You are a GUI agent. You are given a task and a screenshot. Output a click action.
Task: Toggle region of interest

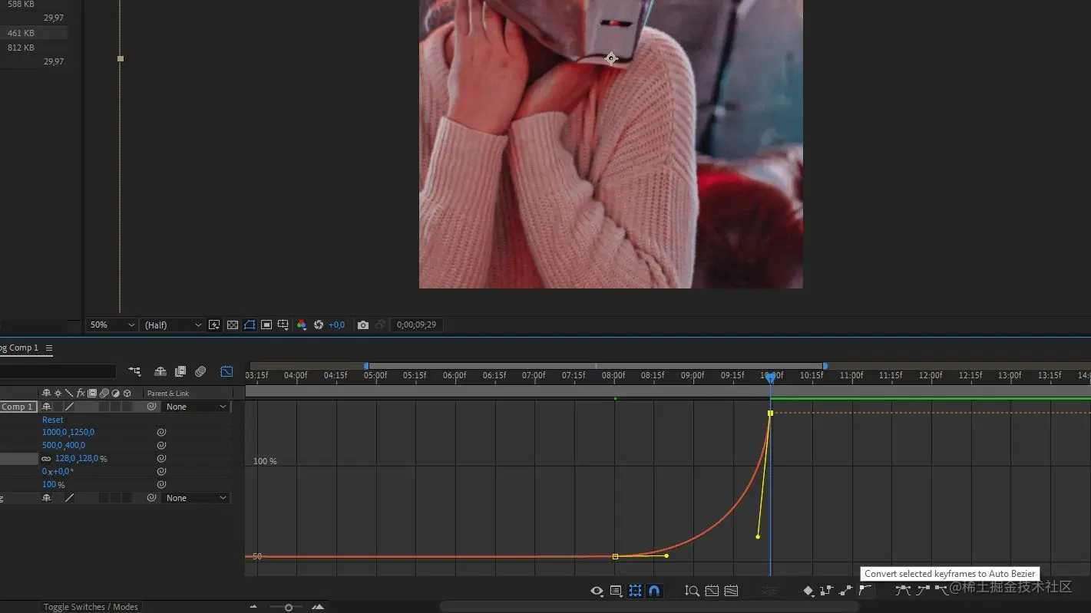[266, 325]
